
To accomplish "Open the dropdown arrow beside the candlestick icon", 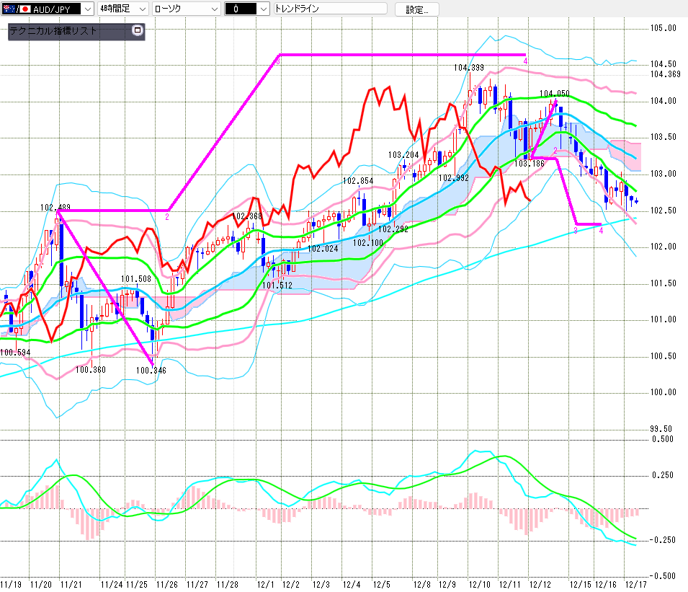I will (x=263, y=9).
